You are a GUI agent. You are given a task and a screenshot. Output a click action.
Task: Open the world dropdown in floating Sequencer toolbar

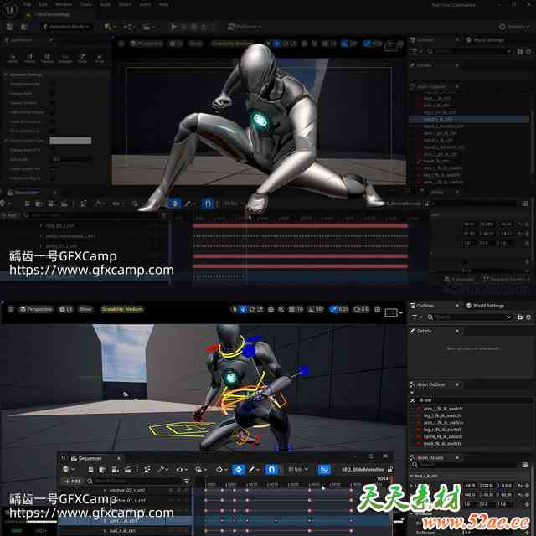pyautogui.click(x=68, y=470)
